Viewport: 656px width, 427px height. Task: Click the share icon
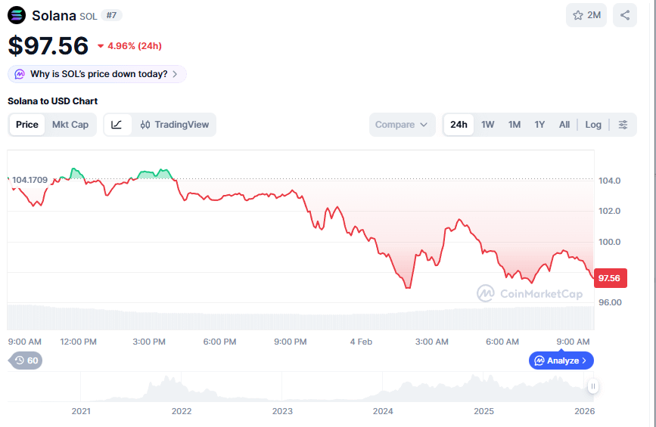tap(625, 15)
